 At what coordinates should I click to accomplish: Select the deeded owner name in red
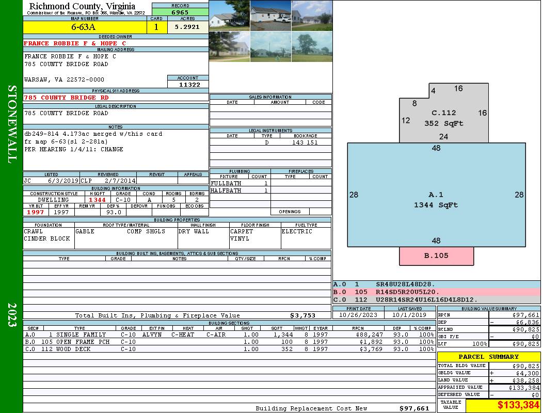tap(75, 43)
